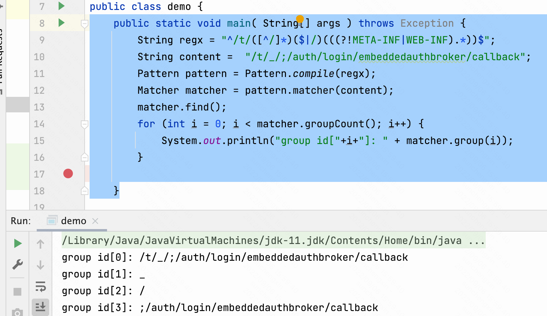Click line number 13 in gutter

click(x=39, y=107)
